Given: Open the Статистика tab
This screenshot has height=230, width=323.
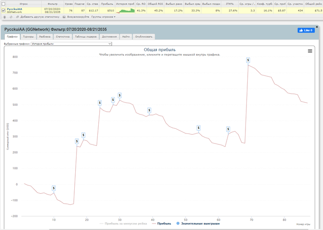Looking at the screenshot, I should 63,36.
